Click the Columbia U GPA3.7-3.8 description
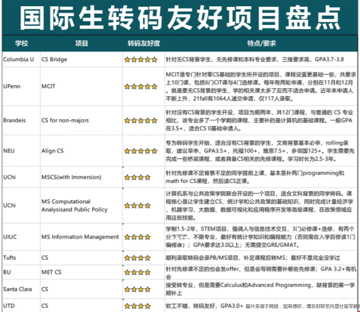The image size is (360, 312). pyautogui.click(x=255, y=59)
